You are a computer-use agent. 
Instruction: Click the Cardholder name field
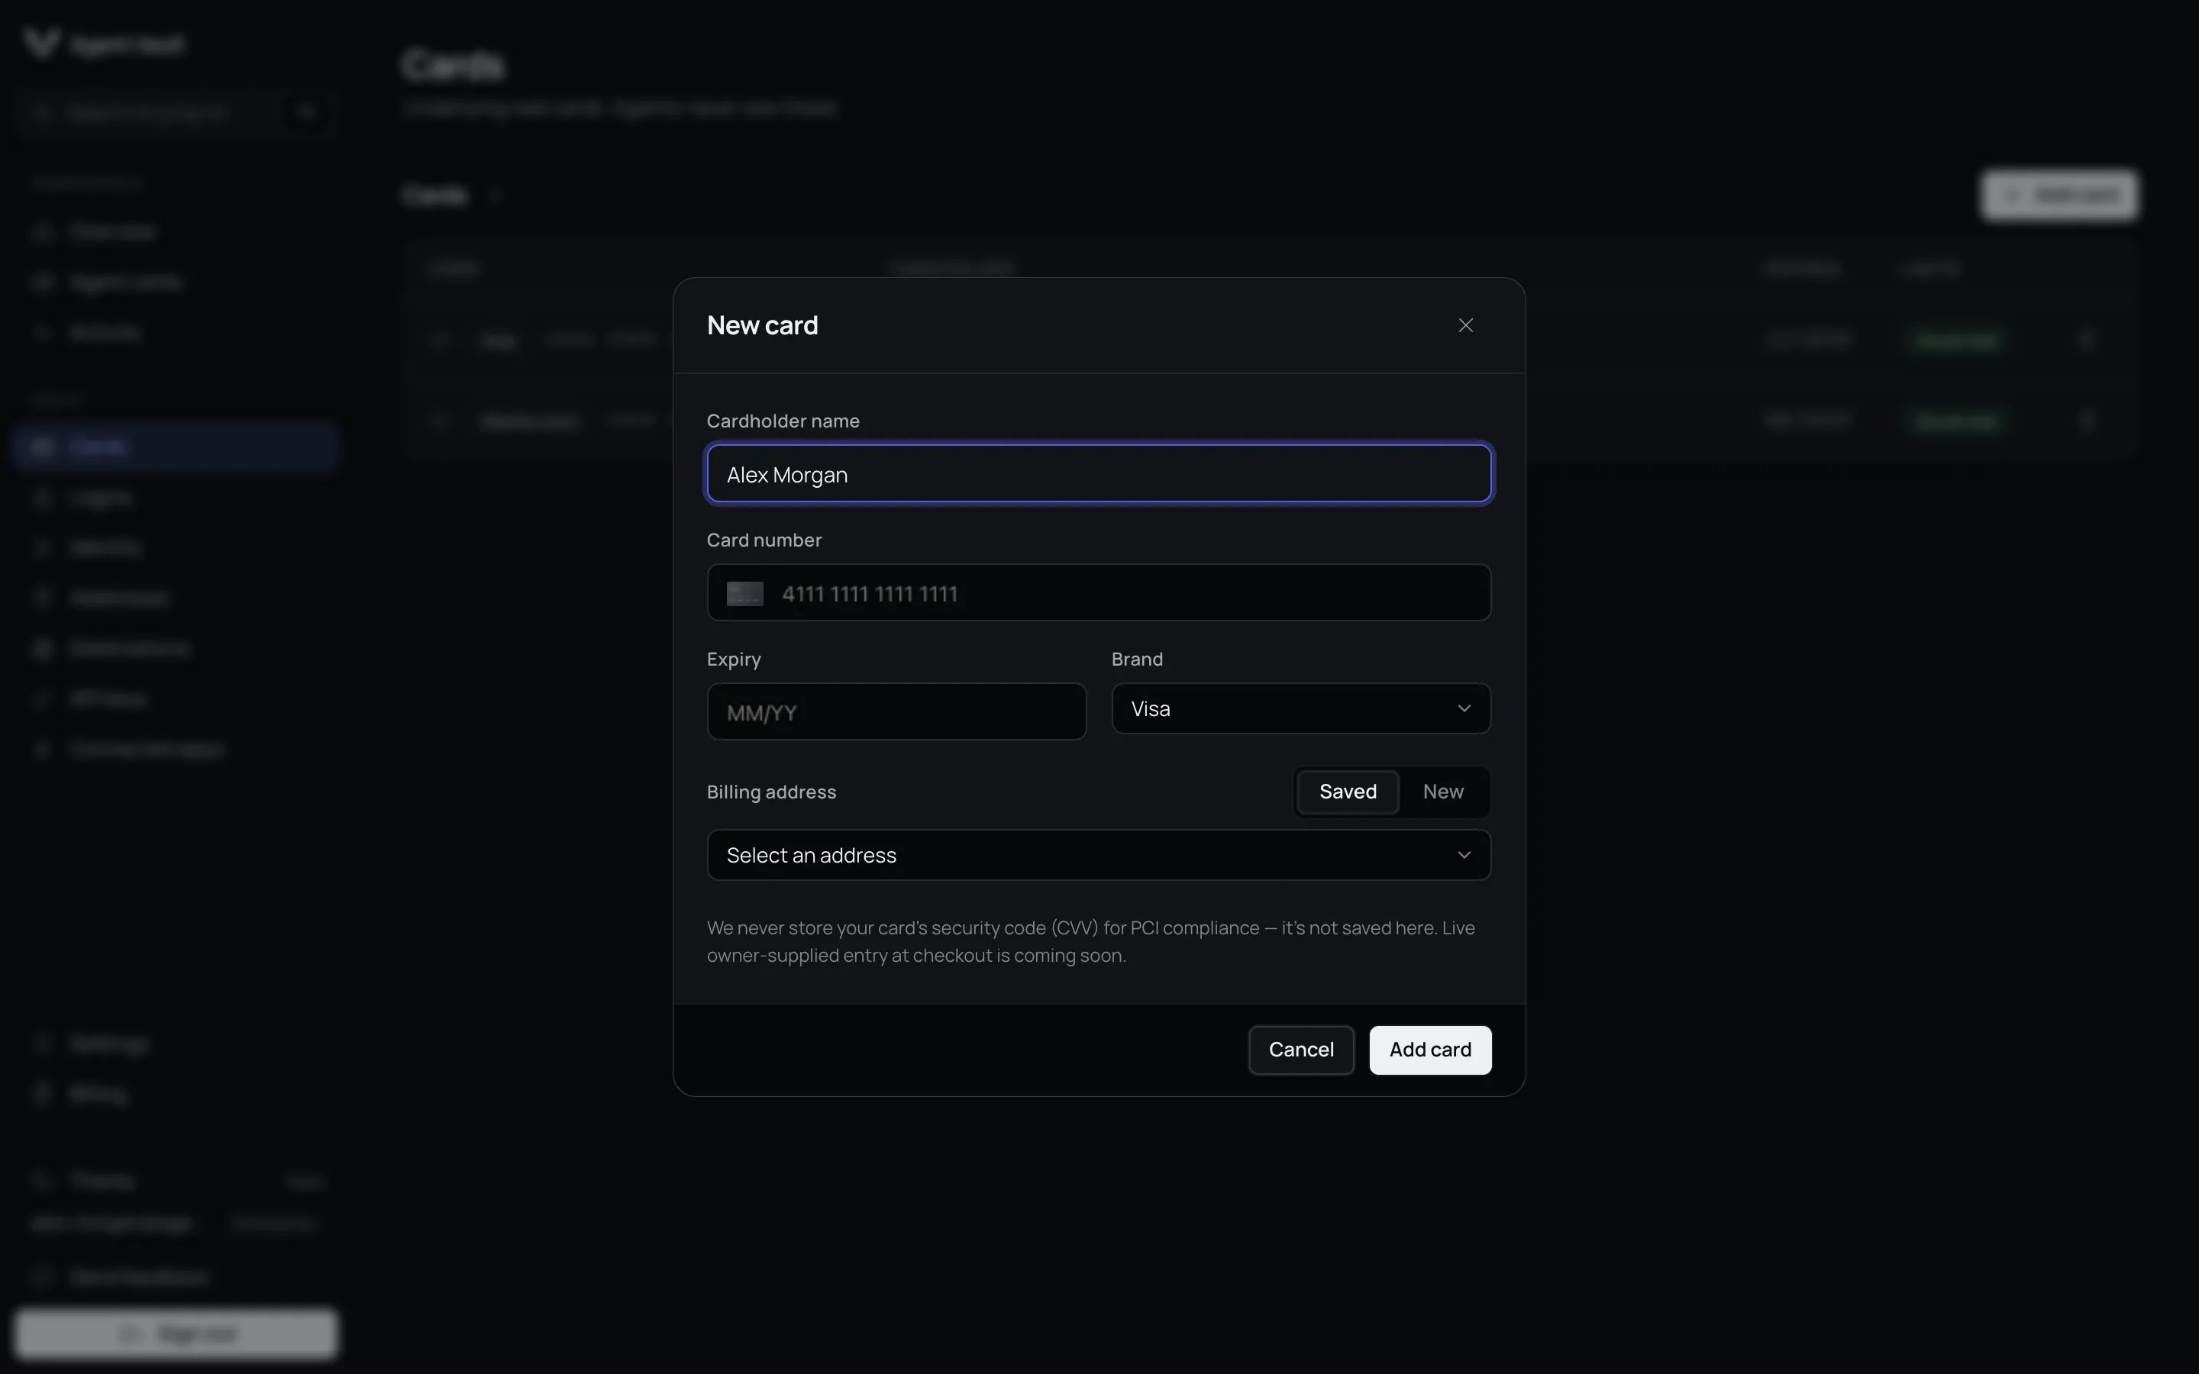coord(1099,473)
